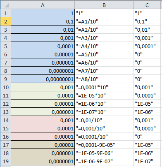Select row 11 header
Viewport: 162px width, 167px height.
click(x=6, y=95)
